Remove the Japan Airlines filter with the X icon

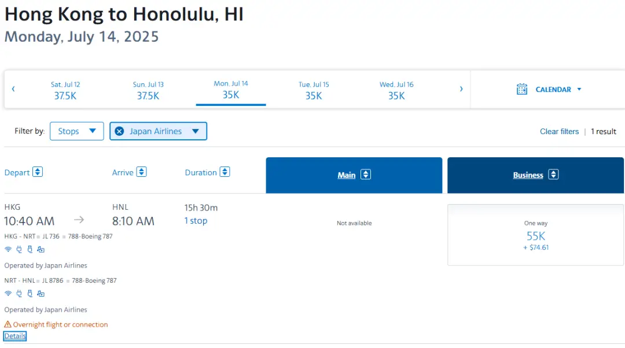(119, 131)
